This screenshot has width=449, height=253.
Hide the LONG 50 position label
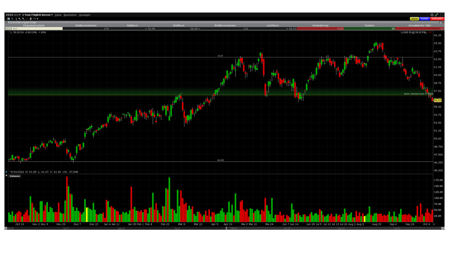click(x=400, y=32)
